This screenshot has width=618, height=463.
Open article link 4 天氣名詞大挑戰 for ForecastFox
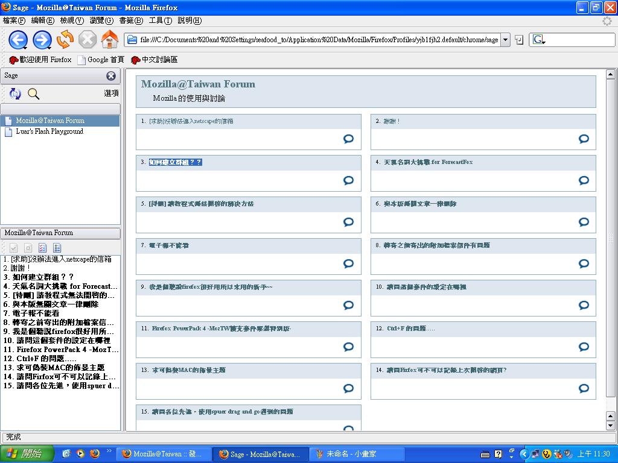coord(428,162)
